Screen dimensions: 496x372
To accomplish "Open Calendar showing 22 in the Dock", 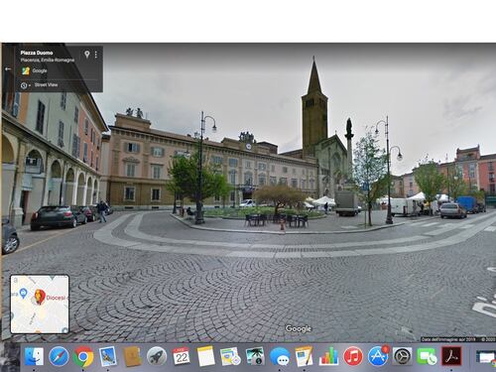I will pos(181,356).
